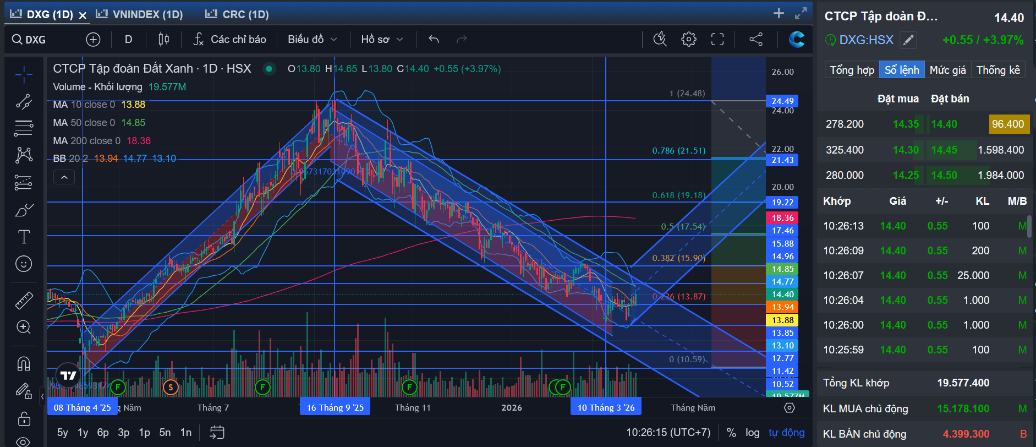Open the go to date calendar
The width and height of the screenshot is (1036, 447).
point(217,433)
